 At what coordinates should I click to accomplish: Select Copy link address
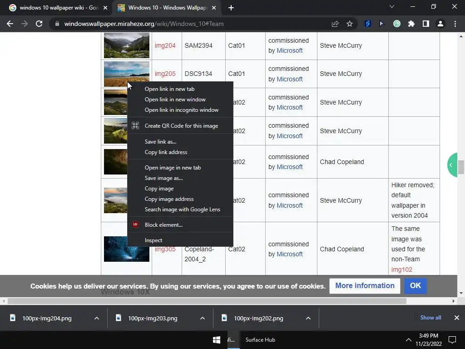[x=180, y=152]
